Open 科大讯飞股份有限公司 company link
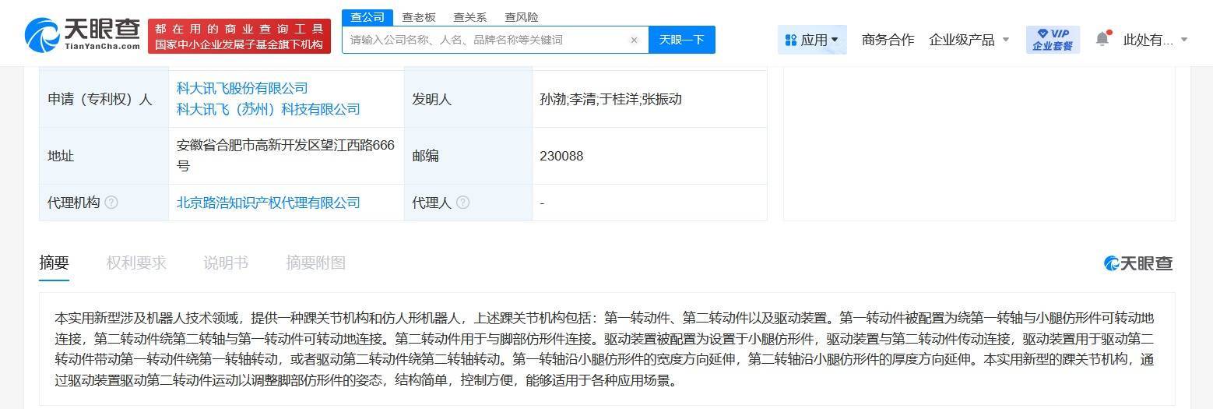Viewport: 1213px width, 409px height. click(242, 88)
